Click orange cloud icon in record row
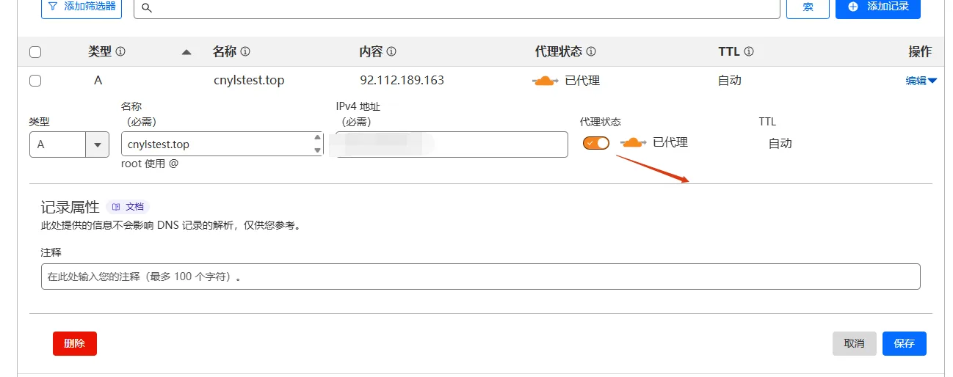This screenshot has height=377, width=953. coord(546,81)
